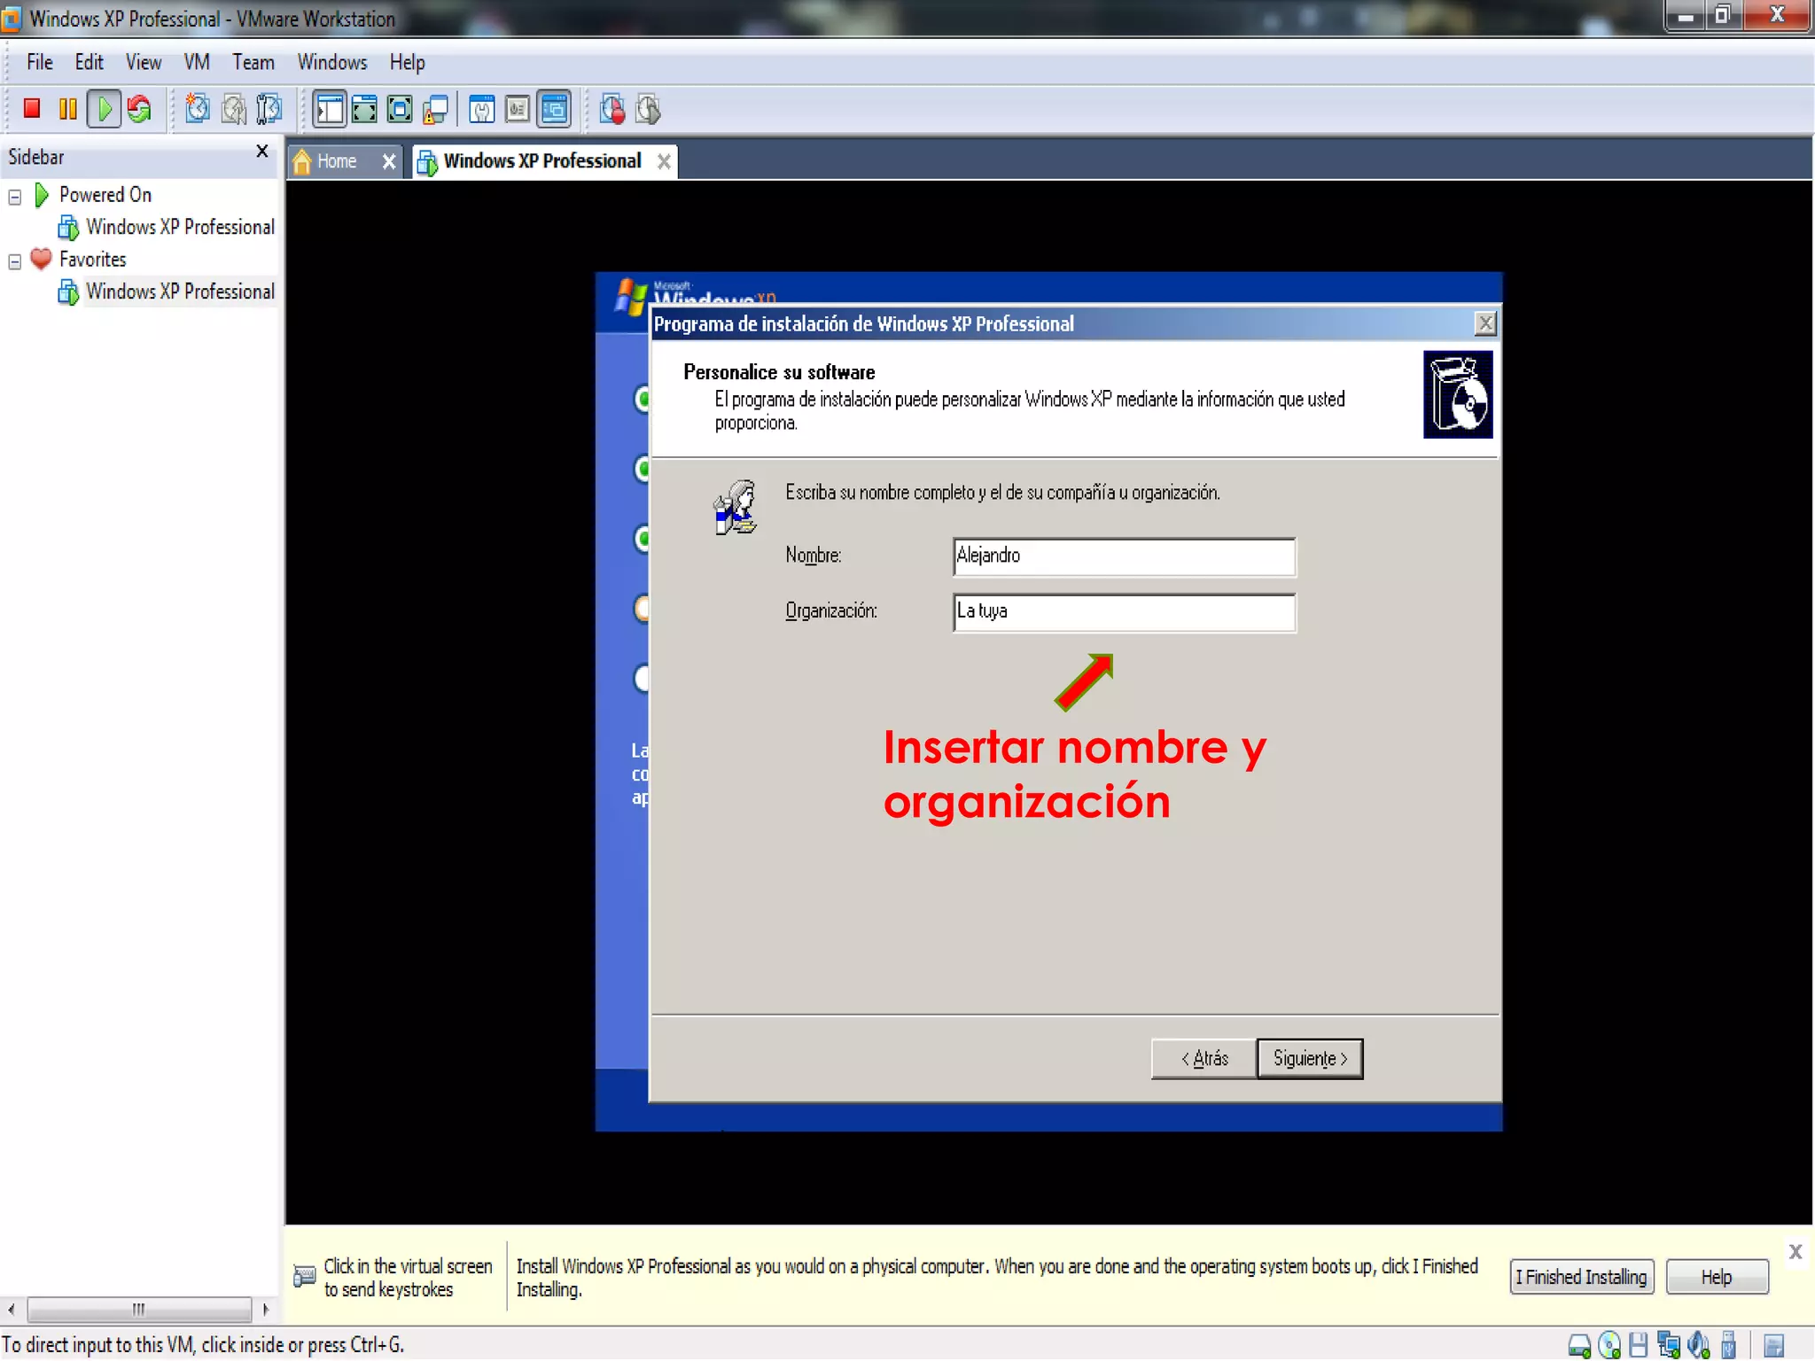The width and height of the screenshot is (1815, 1361).
Task: Collapse the Powered On tree group
Action: (x=15, y=197)
